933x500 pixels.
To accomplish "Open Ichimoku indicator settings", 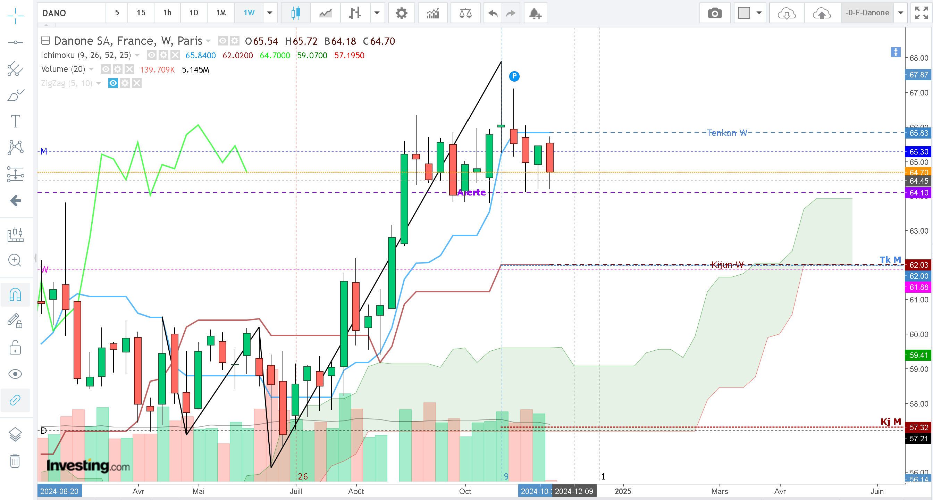I will click(x=163, y=55).
